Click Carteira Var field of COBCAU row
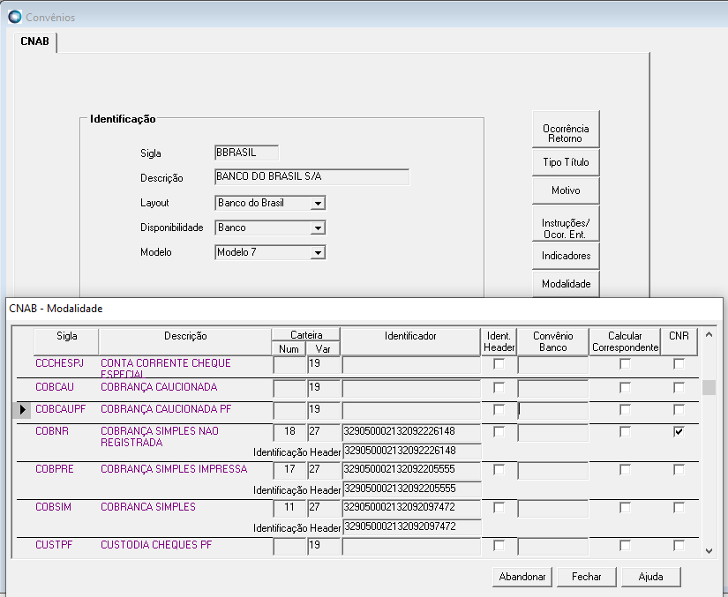Viewport: 728px width, 597px height. coord(324,388)
